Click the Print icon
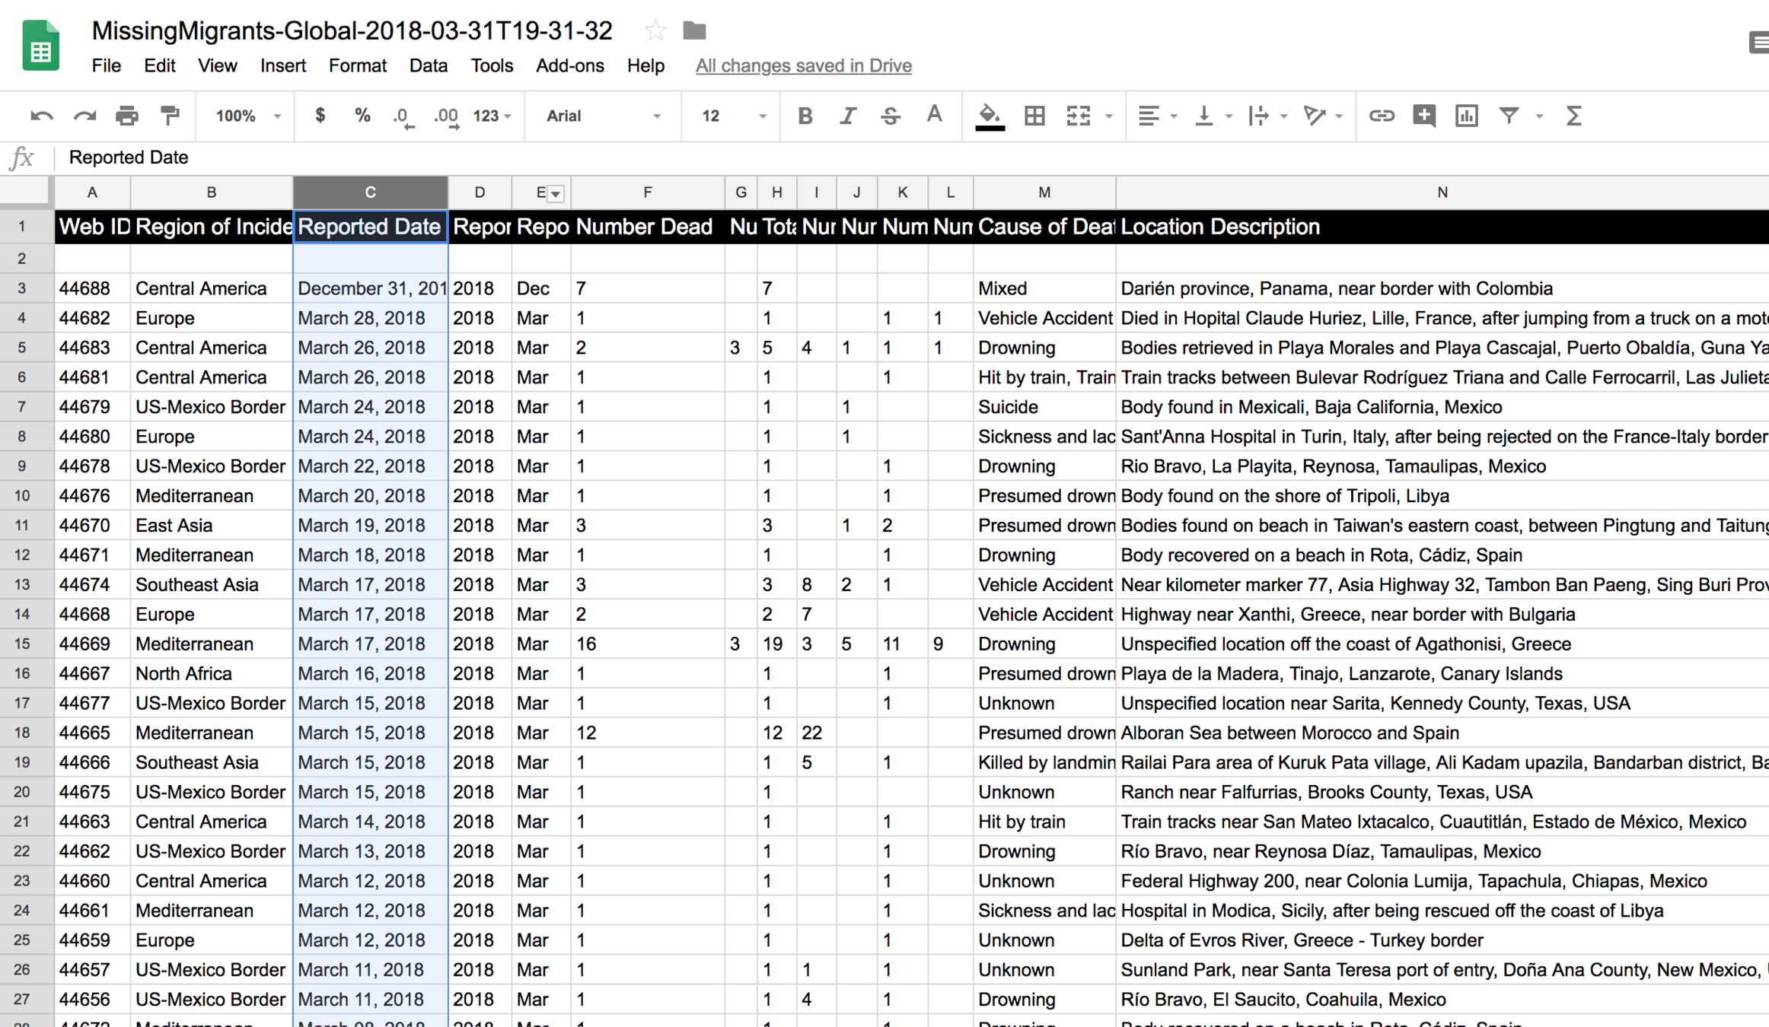1769x1027 pixels. (126, 116)
